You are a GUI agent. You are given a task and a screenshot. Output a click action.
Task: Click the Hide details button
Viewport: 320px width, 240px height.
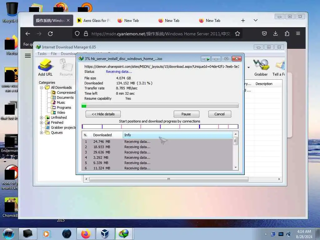tap(103, 114)
